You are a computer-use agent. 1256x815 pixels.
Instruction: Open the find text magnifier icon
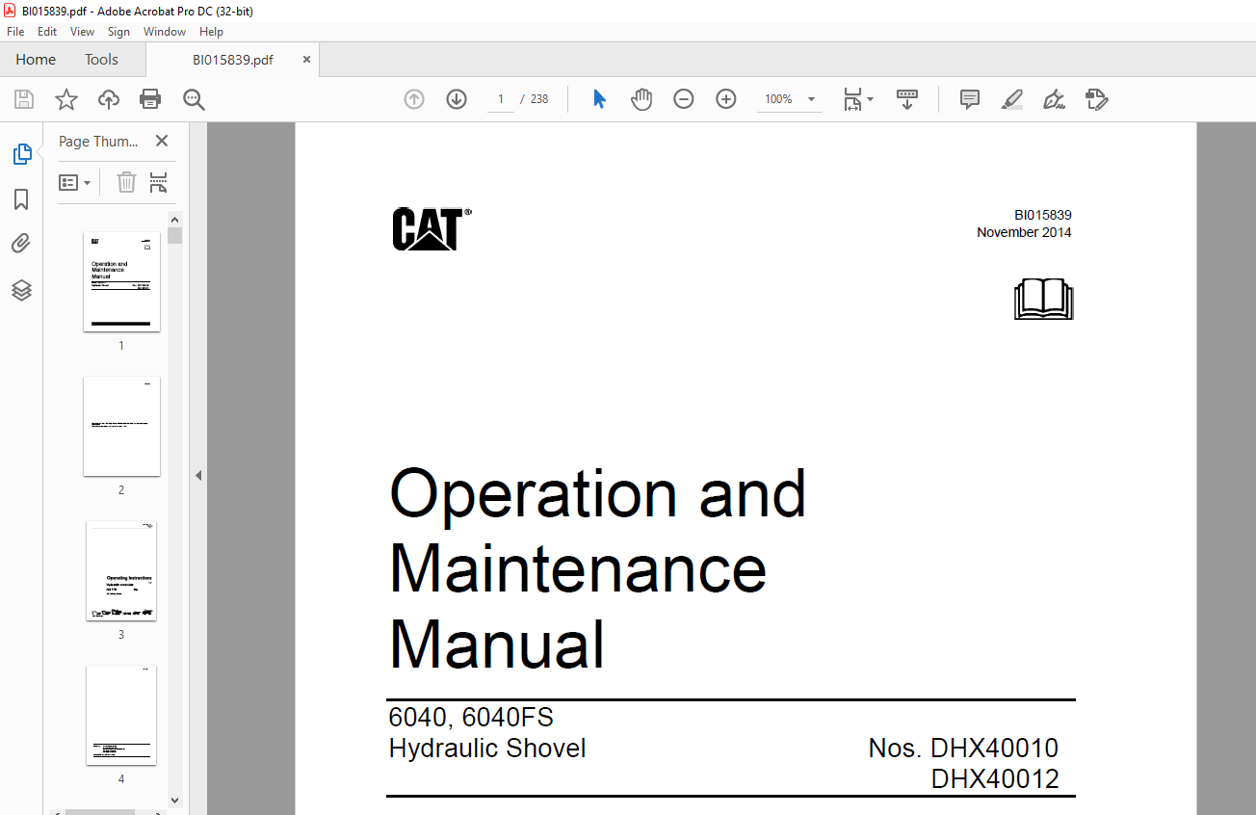coord(194,99)
